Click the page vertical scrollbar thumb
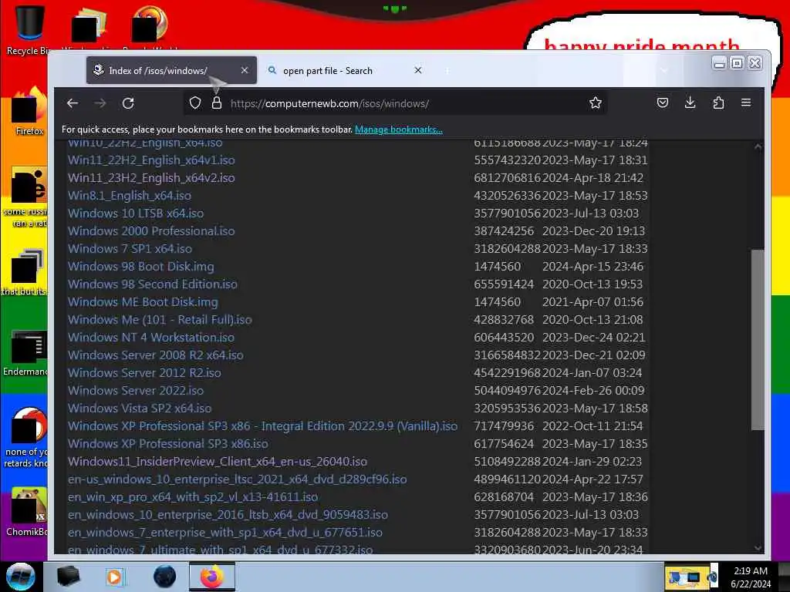790x592 pixels. (758, 340)
